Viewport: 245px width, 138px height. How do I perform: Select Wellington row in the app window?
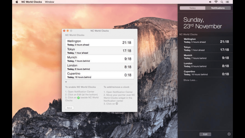pyautogui.click(x=99, y=43)
